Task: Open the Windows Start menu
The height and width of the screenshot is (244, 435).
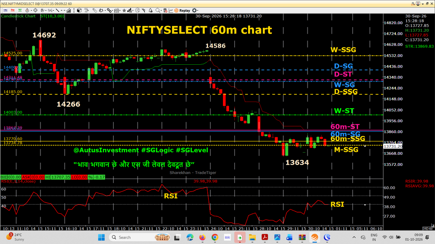Action: (101, 237)
